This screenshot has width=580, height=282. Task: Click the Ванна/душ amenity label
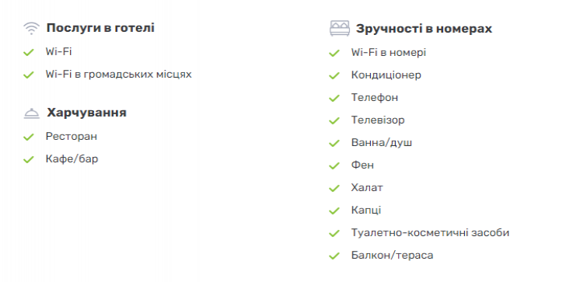coord(382,143)
